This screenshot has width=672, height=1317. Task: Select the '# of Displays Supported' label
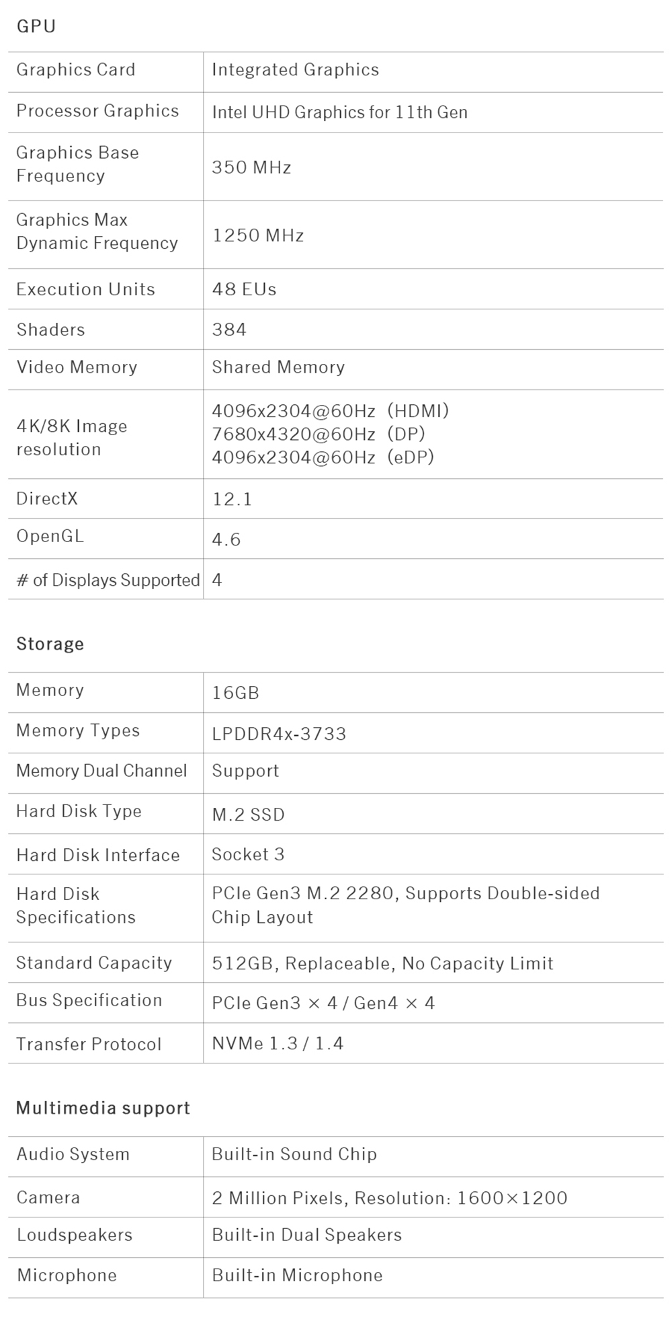(x=108, y=580)
